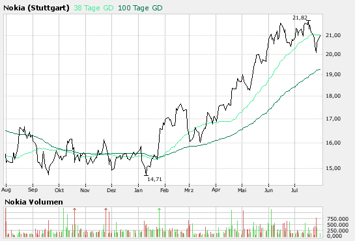This screenshot has width=355, height=241.
Task: Click the Nov month label
Action: click(x=85, y=190)
